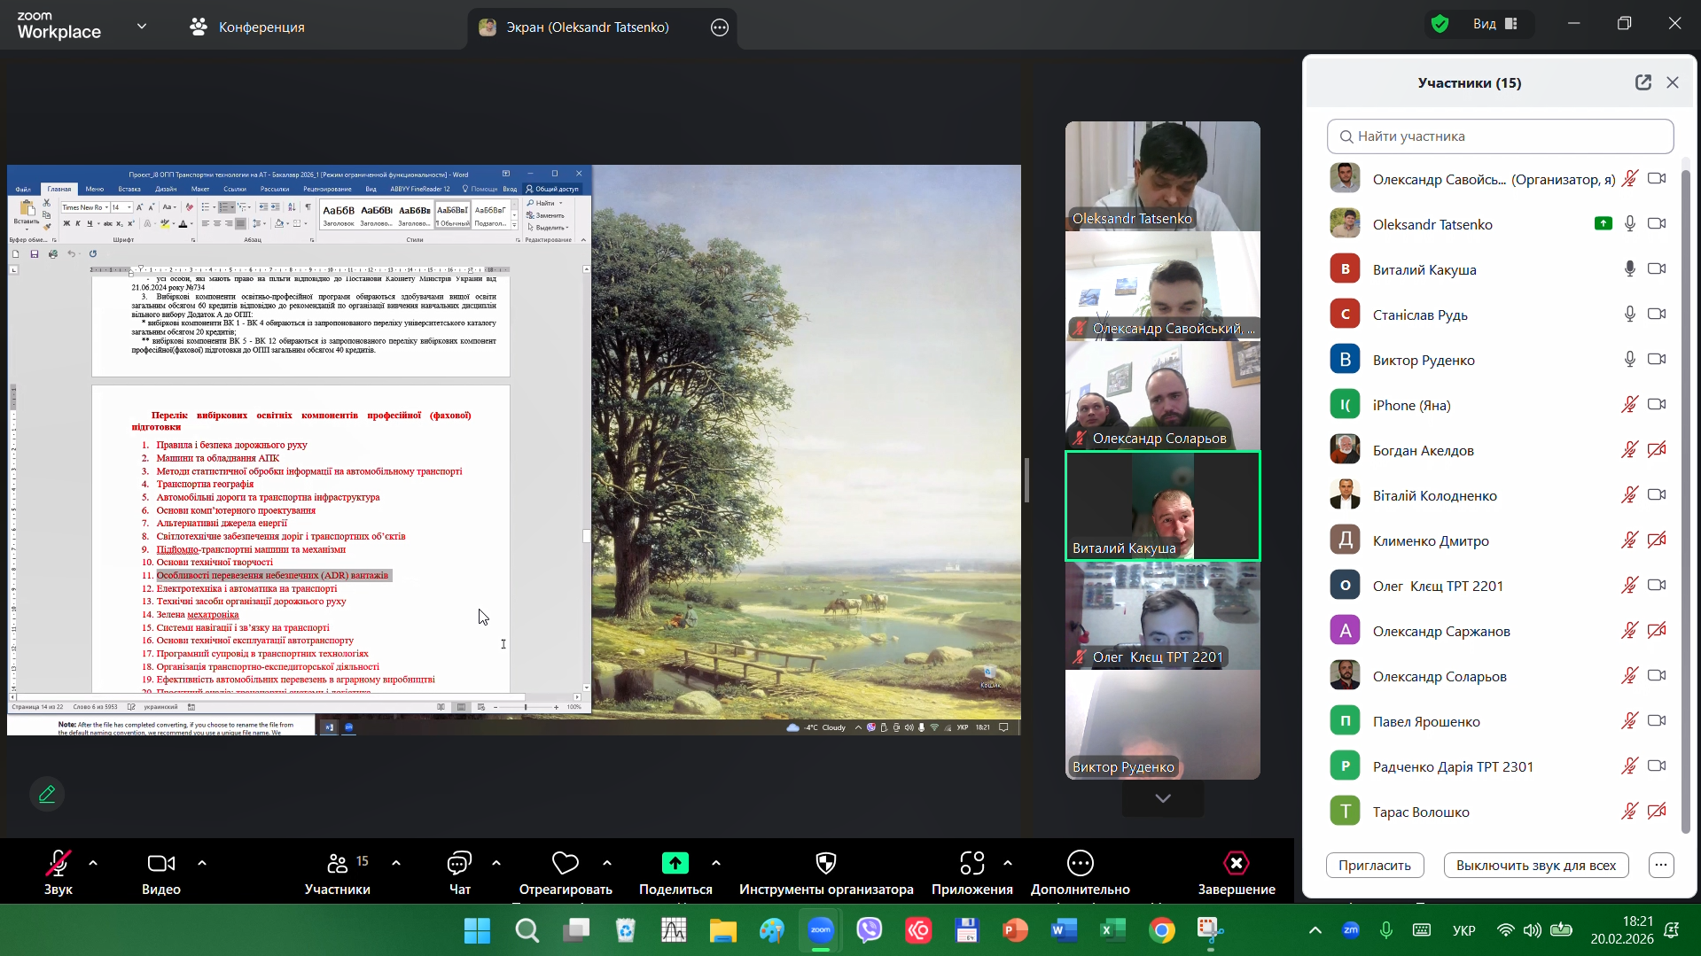
Task: Open the Zoom Workplace dropdown chevron
Action: point(142,27)
